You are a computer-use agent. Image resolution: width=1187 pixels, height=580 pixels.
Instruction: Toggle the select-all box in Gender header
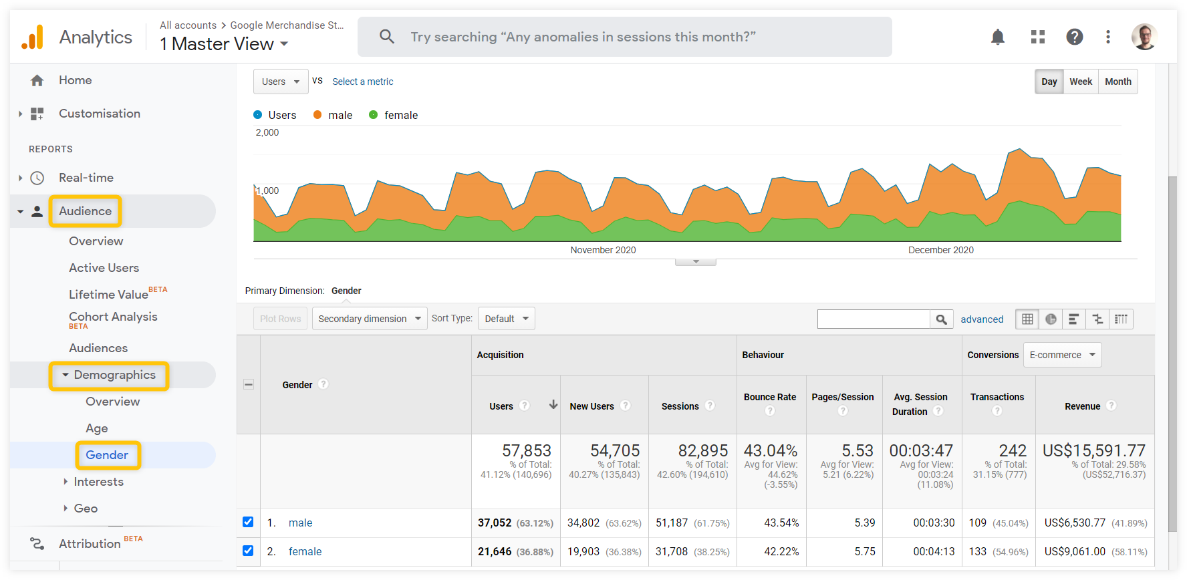tap(249, 384)
